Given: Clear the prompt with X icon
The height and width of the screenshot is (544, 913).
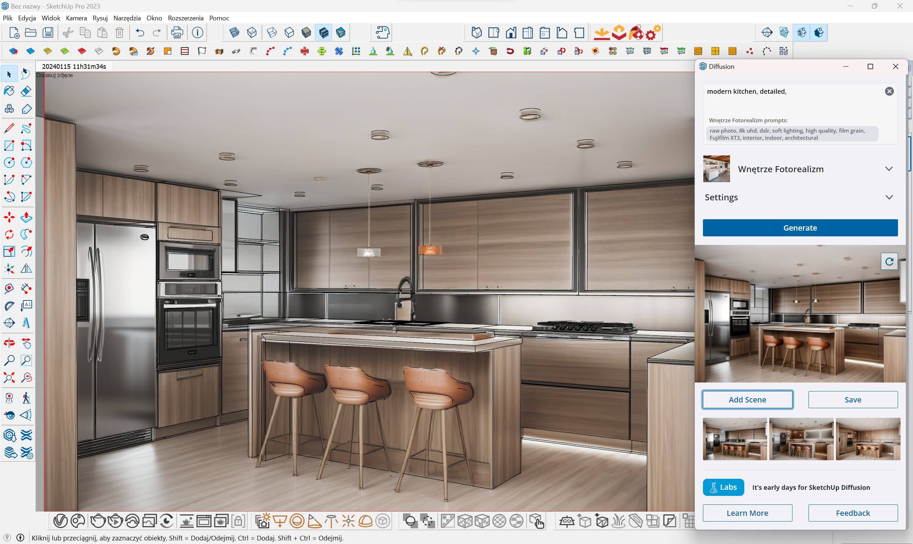Looking at the screenshot, I should pos(889,91).
